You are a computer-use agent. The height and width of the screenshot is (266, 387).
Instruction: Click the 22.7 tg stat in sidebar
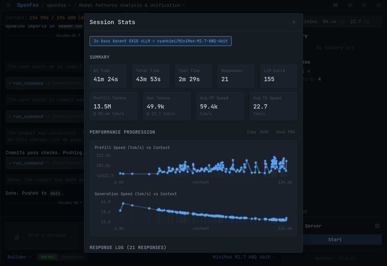click(359, 22)
